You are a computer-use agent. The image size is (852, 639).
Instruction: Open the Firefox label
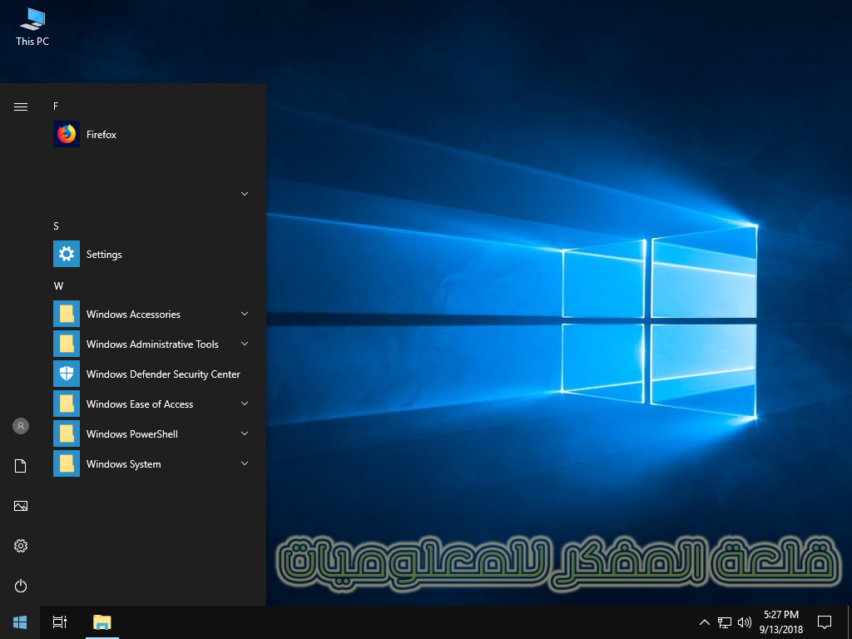[x=101, y=135]
